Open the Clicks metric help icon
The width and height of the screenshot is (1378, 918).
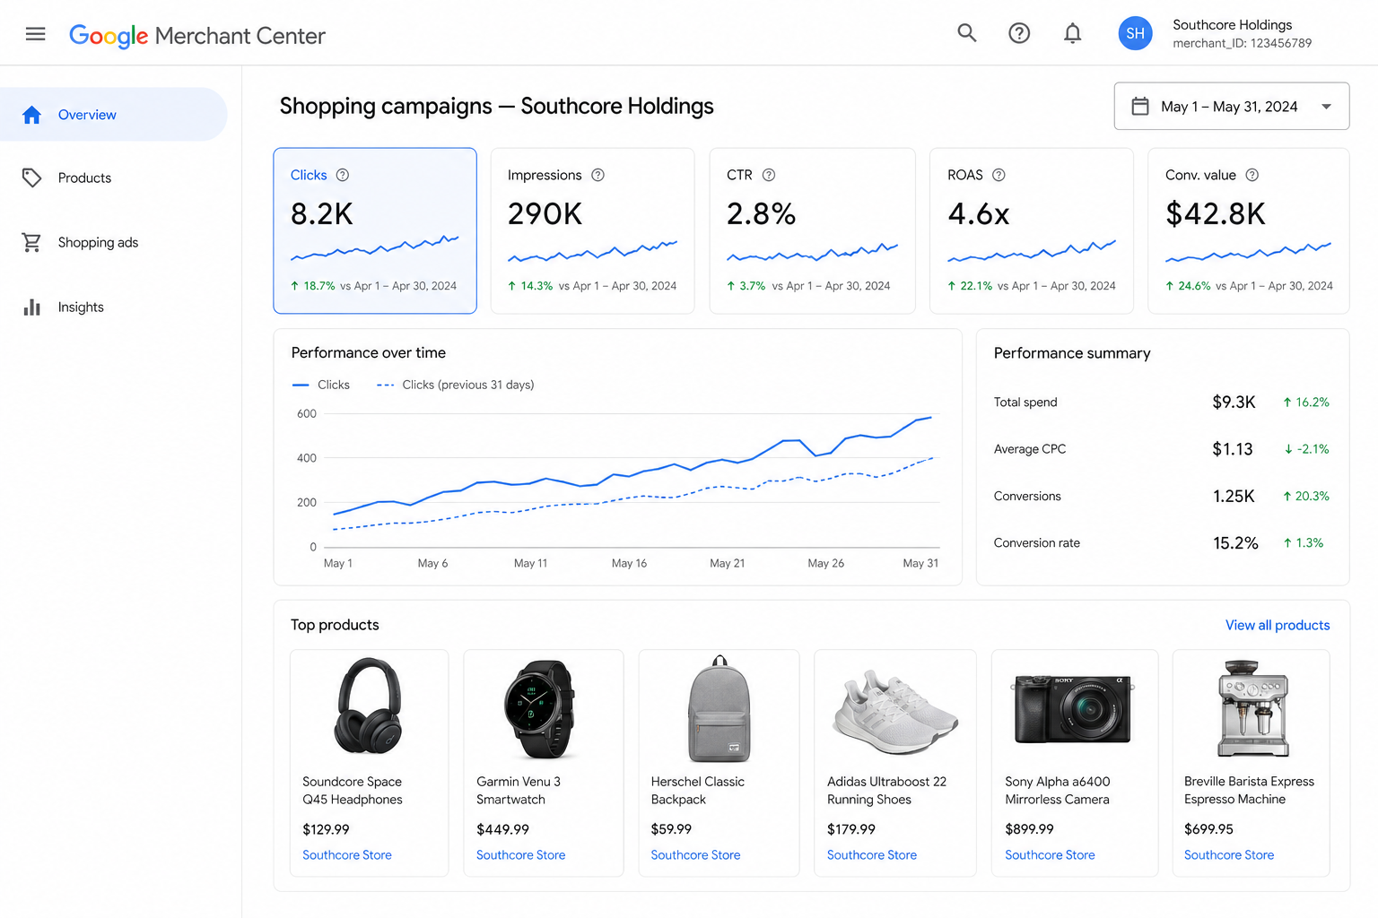(343, 175)
